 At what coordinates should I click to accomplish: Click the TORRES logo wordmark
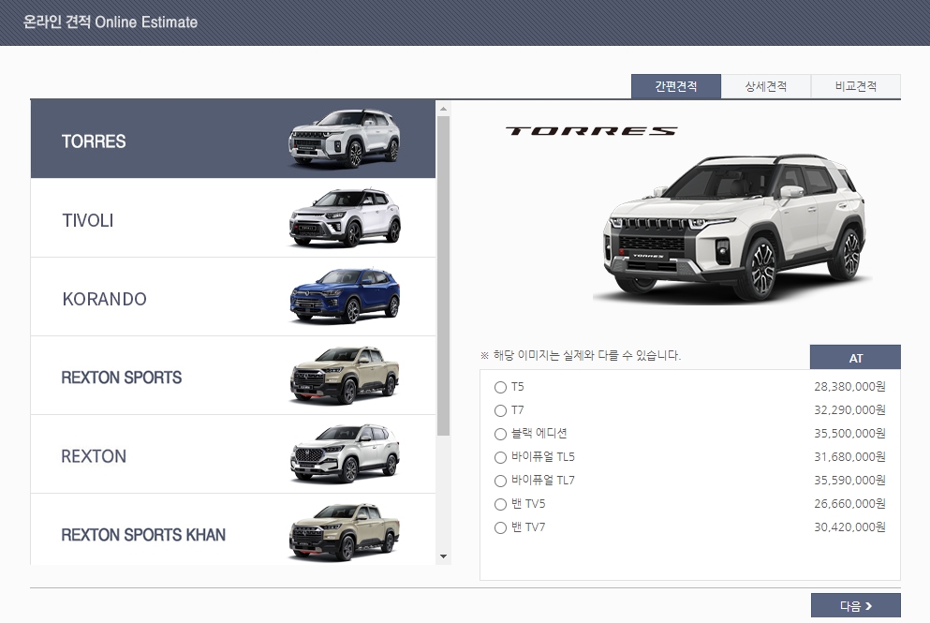click(591, 131)
